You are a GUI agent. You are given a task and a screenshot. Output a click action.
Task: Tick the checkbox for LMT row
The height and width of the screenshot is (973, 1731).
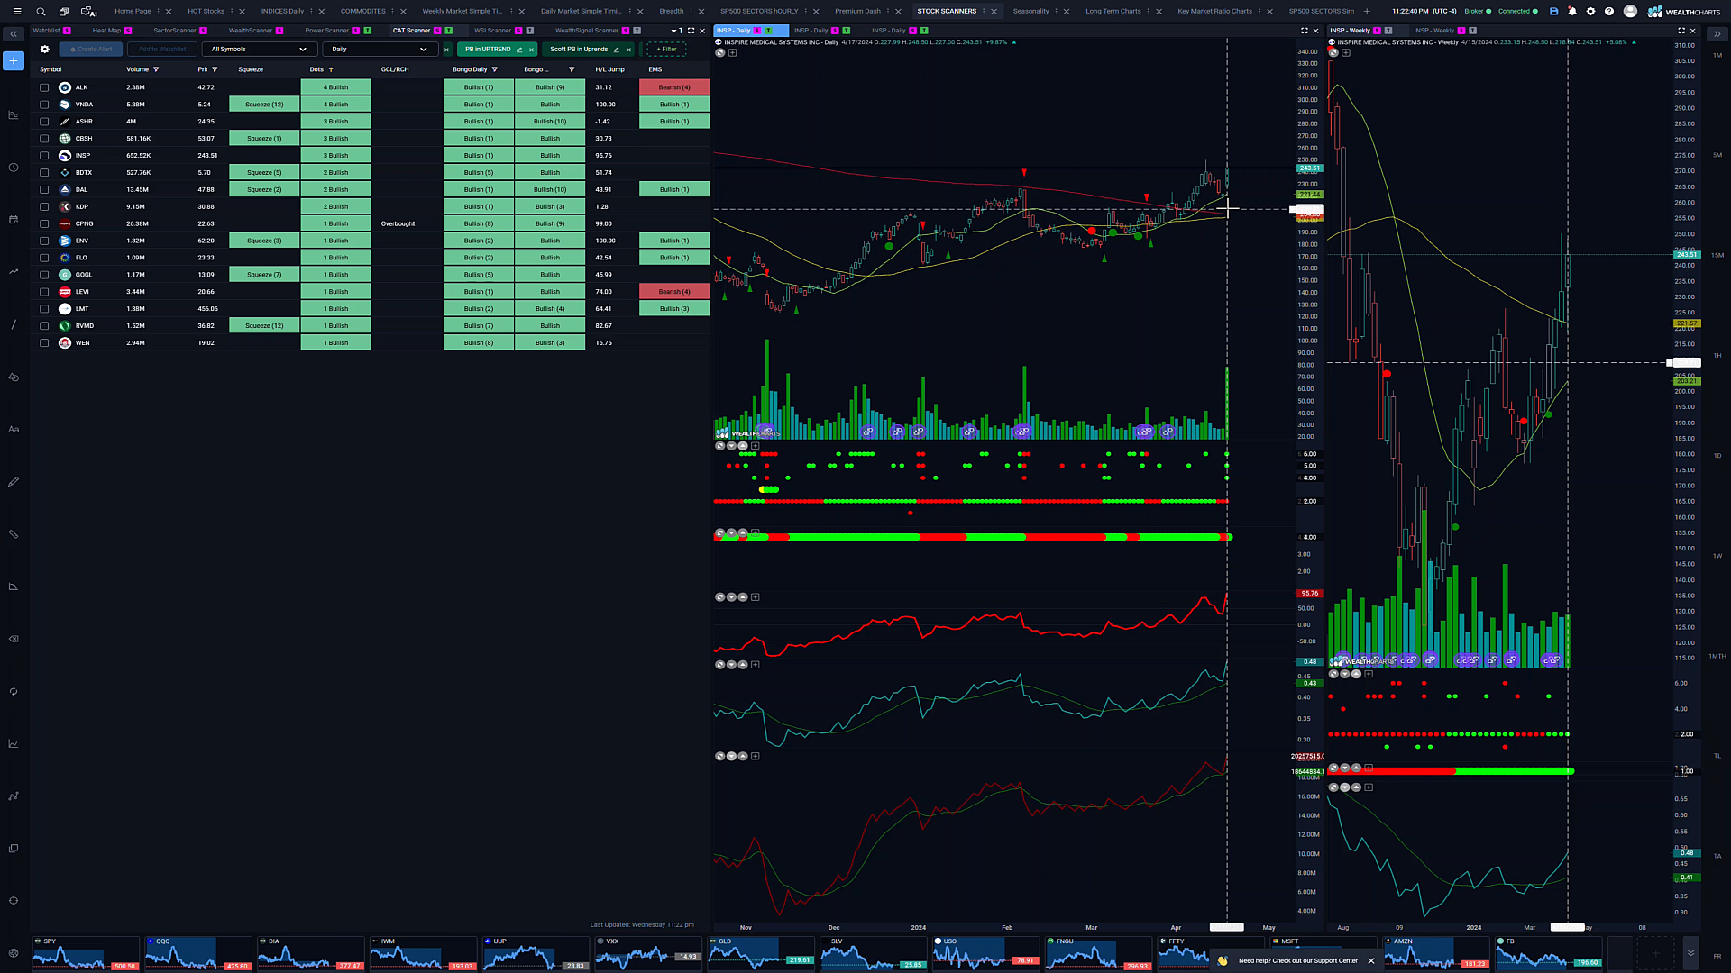point(44,309)
